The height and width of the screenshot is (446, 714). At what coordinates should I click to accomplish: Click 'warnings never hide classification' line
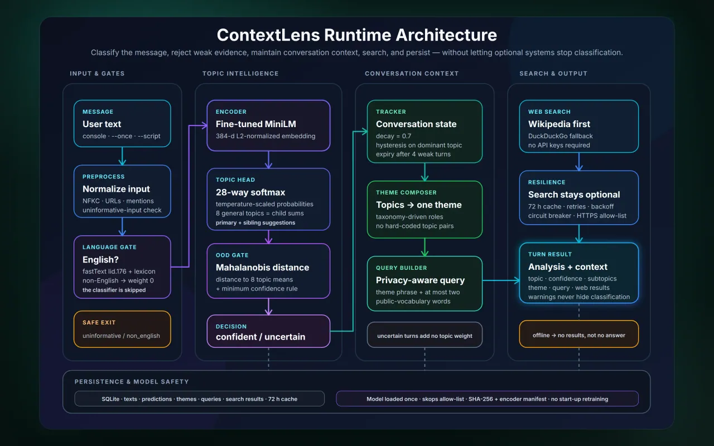(x=579, y=297)
